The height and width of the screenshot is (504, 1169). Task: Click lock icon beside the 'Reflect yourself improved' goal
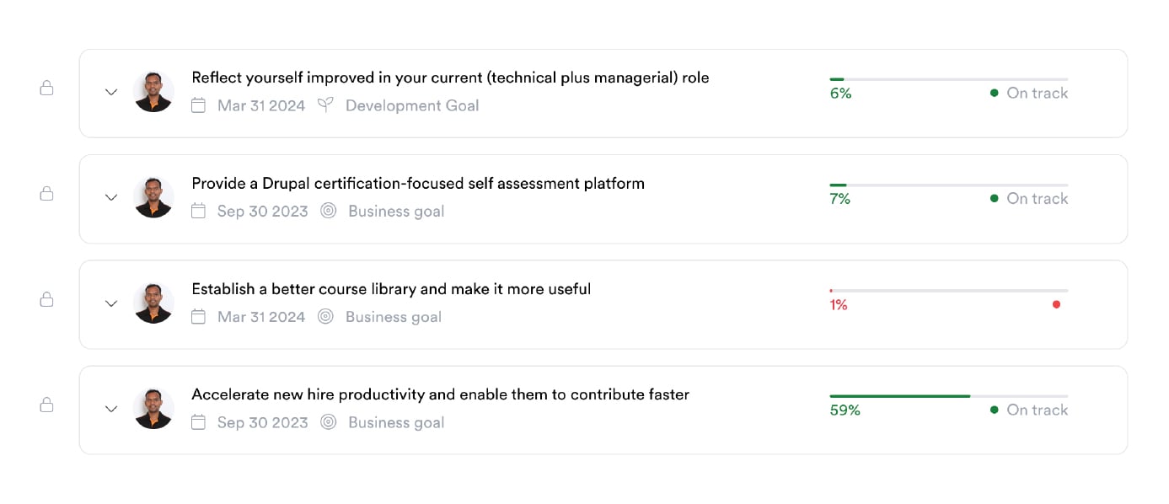pyautogui.click(x=47, y=88)
